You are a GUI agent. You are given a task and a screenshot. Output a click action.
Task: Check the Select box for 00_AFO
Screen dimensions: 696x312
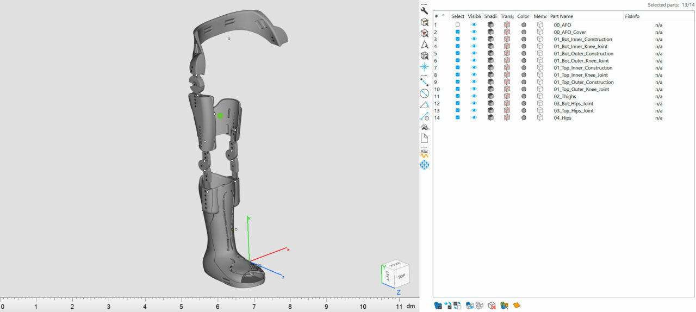[x=457, y=25]
